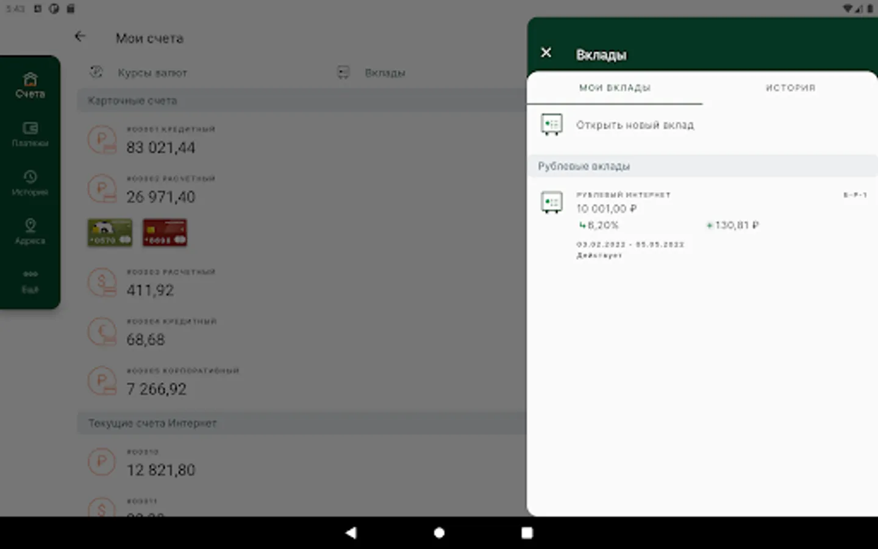Tap Открыть новый вклад option
The image size is (878, 549).
(x=635, y=125)
